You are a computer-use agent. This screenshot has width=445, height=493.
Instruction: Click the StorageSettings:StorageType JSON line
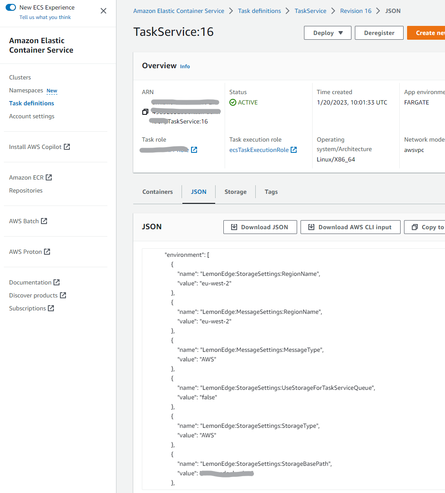(248, 426)
